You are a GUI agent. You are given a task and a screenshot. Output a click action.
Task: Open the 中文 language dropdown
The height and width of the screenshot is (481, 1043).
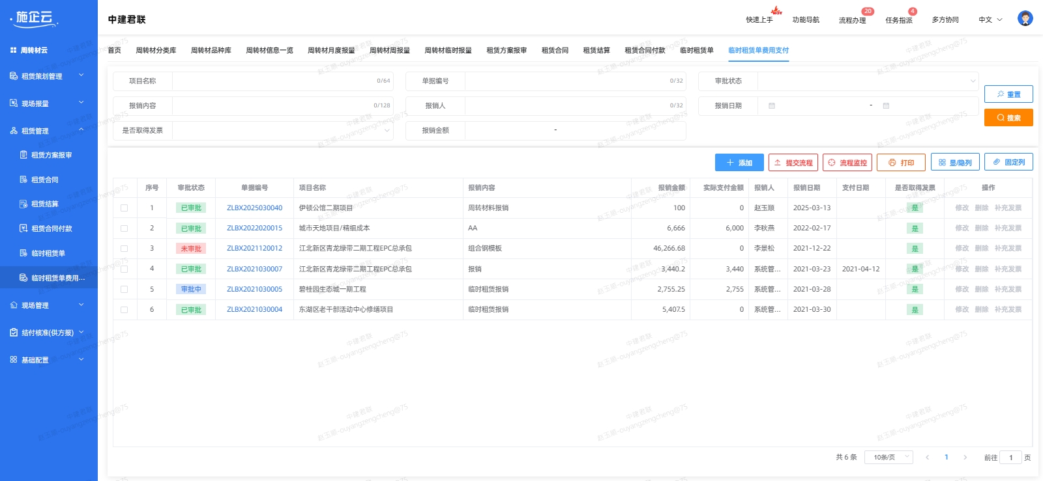click(990, 20)
